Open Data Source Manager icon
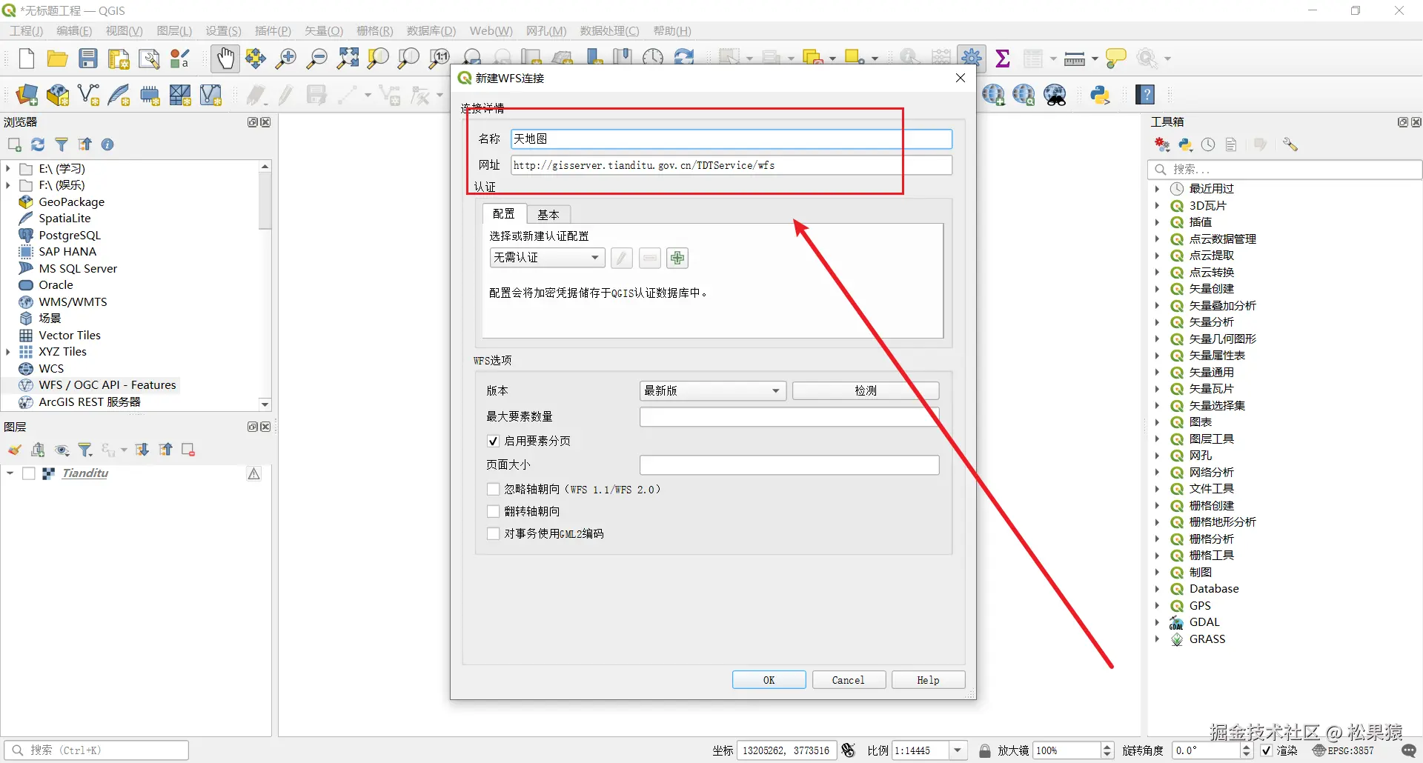Image resolution: width=1423 pixels, height=763 pixels. (x=27, y=95)
